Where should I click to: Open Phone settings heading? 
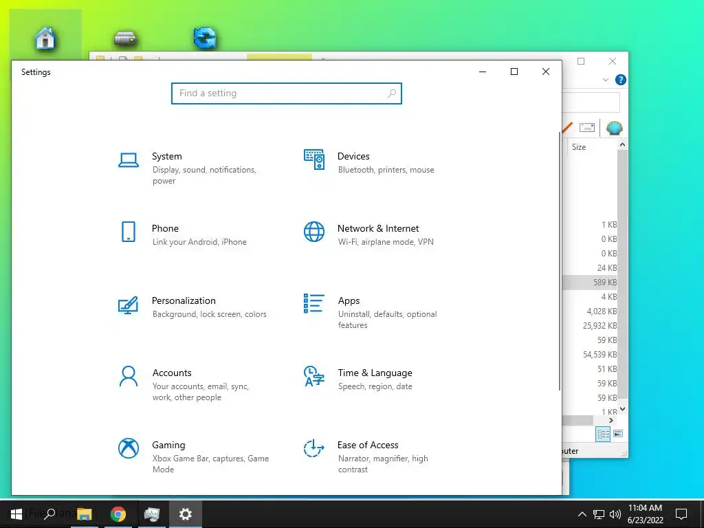[165, 228]
